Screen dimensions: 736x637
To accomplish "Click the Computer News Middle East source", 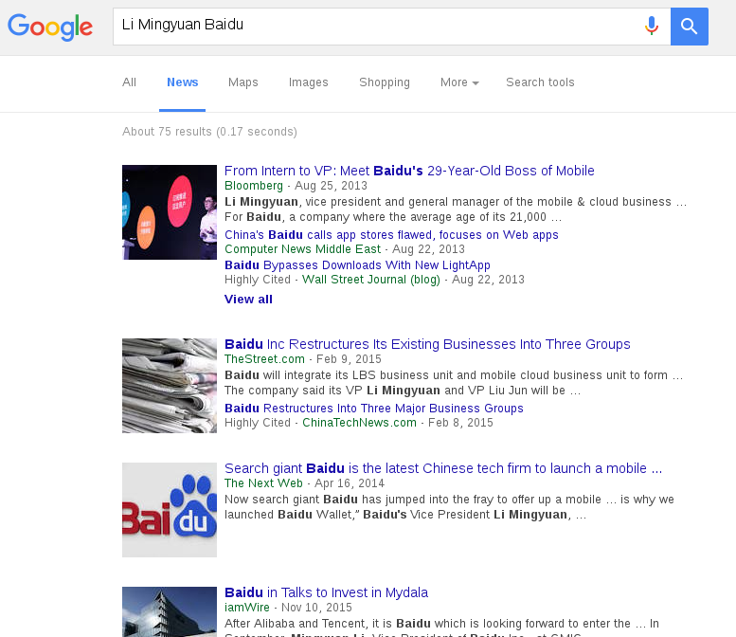I will coord(302,249).
